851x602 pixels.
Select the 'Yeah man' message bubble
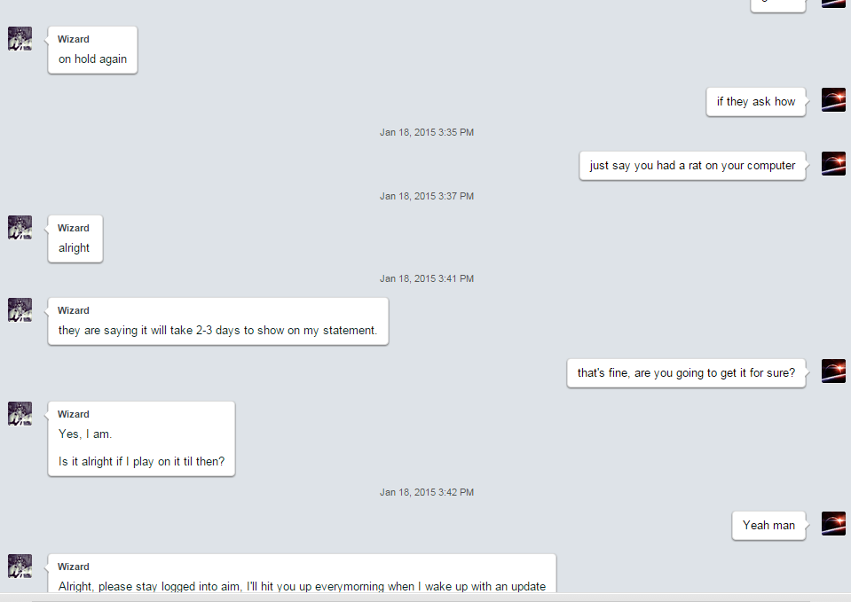768,526
